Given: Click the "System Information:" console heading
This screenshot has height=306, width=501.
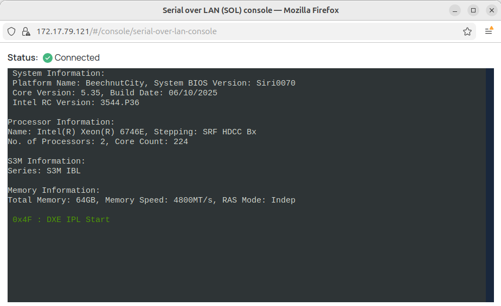Looking at the screenshot, I should 59,73.
